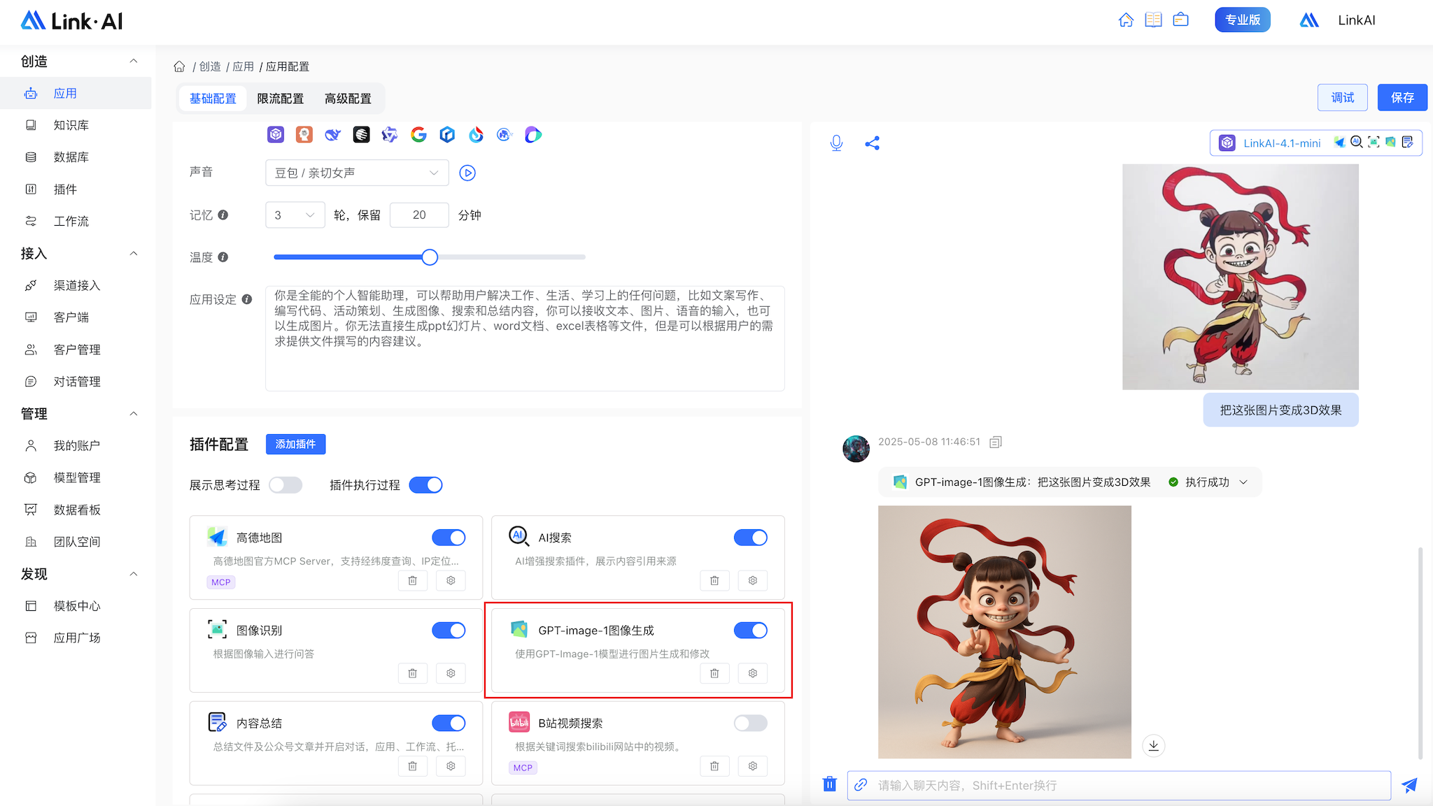Copy the reply via icon beside timestamp
Image resolution: width=1433 pixels, height=806 pixels.
[996, 442]
